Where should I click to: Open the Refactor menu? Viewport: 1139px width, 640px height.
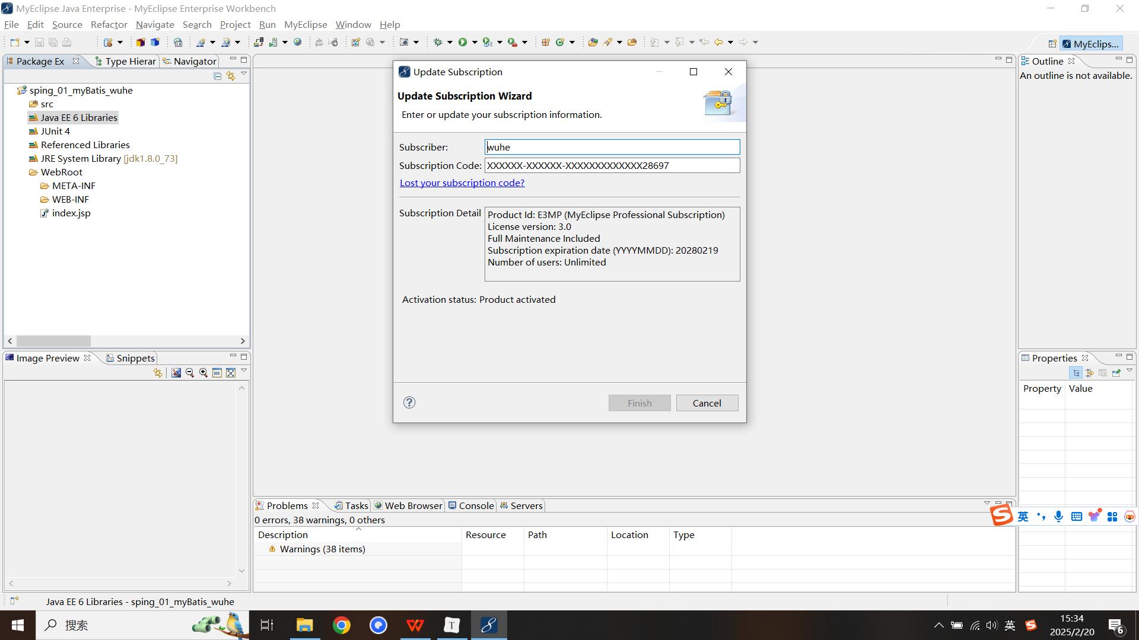pos(109,24)
